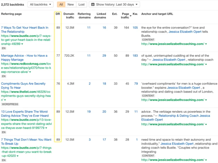Click the Page traffic sort arrow icon
Viewport: 218px width, 163px height.
(131, 16)
